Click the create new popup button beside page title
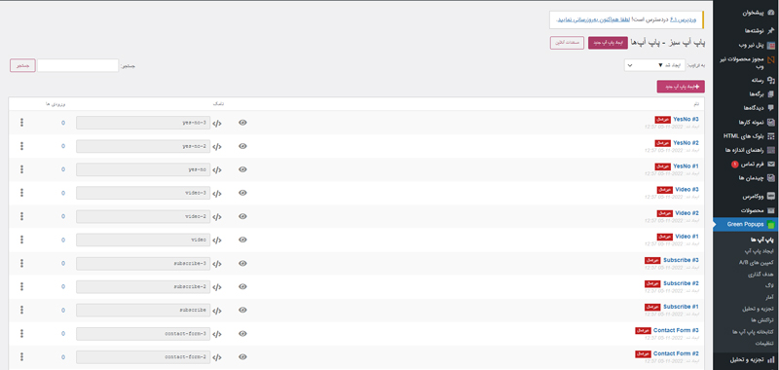Image resolution: width=779 pixels, height=370 pixels. [x=608, y=43]
